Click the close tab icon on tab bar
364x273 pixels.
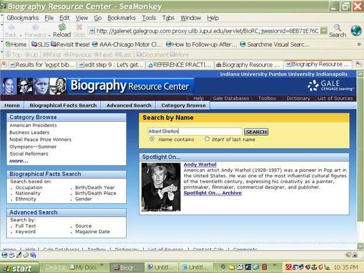359,65
